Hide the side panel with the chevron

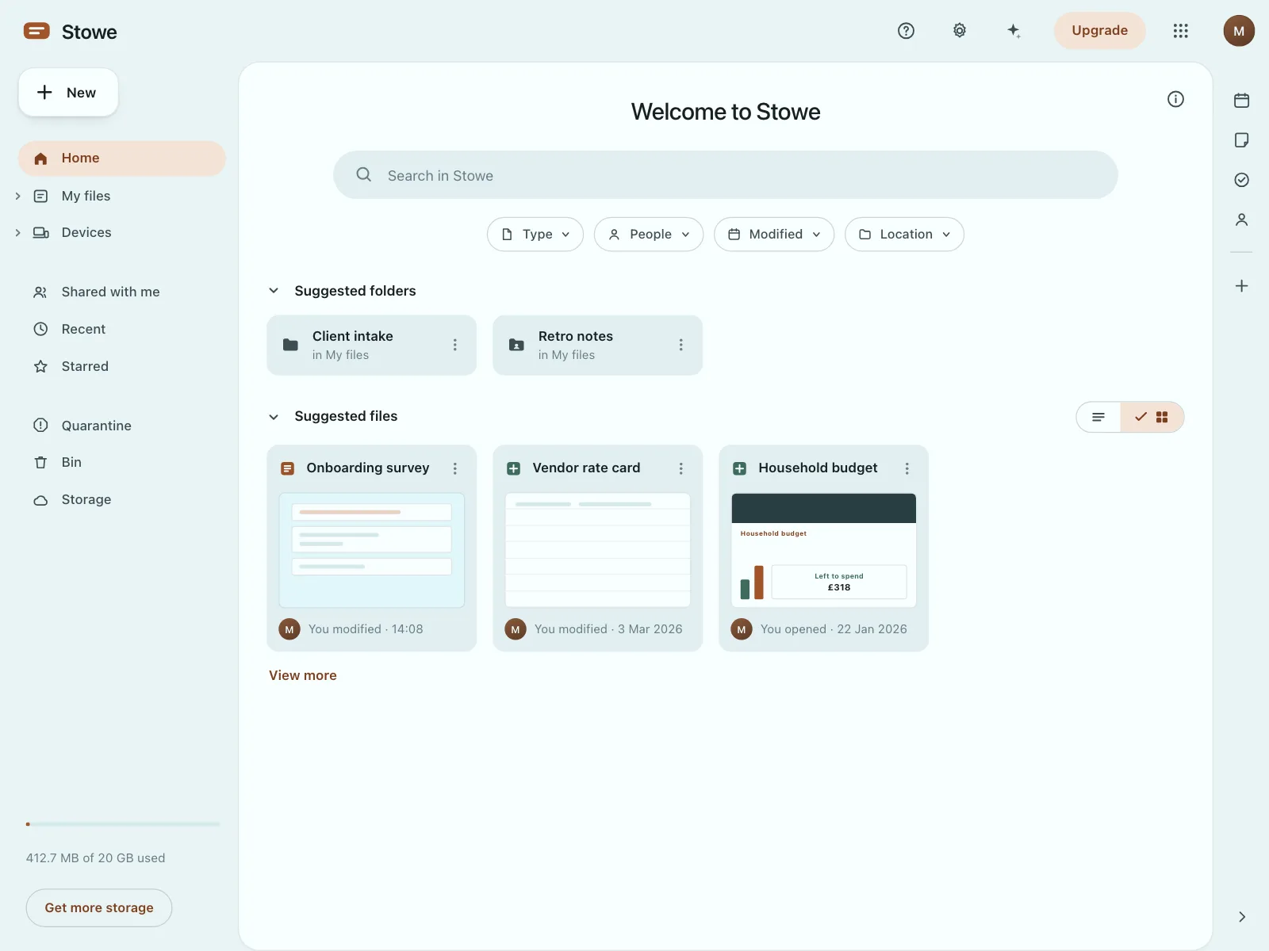click(x=1242, y=917)
